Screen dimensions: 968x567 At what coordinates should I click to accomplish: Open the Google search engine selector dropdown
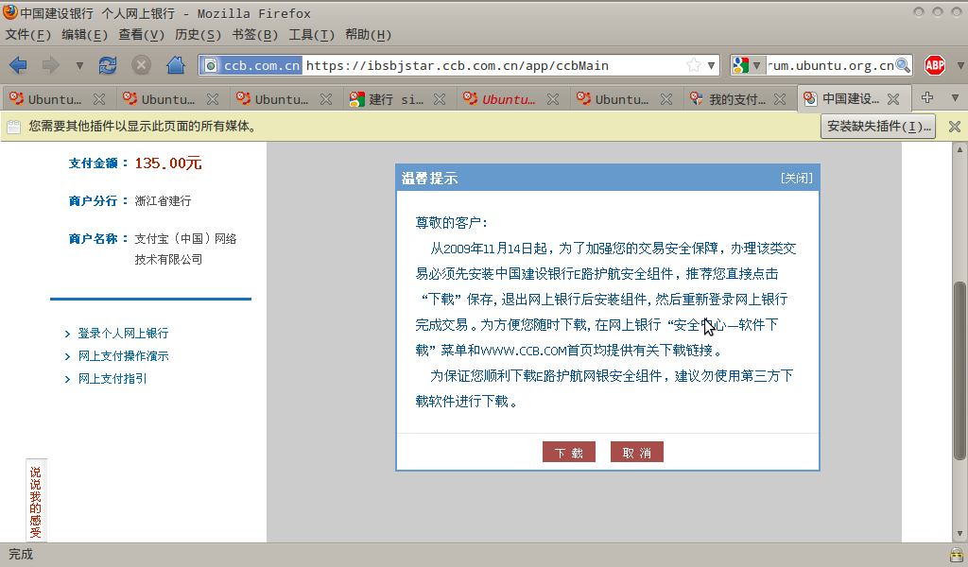tap(747, 65)
